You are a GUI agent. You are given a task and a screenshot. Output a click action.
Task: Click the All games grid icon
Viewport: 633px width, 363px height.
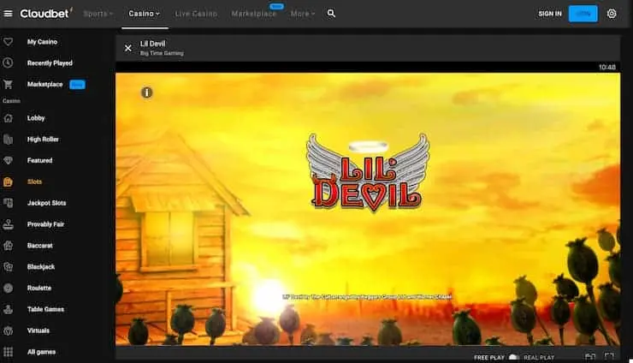8,352
